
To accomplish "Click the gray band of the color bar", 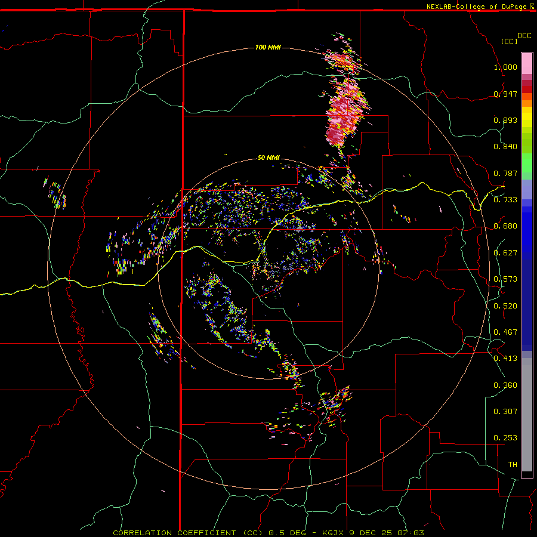I will tap(527, 415).
